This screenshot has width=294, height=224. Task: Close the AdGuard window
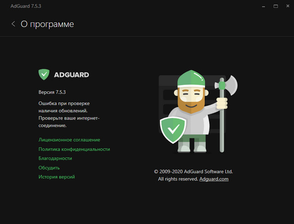point(287,6)
